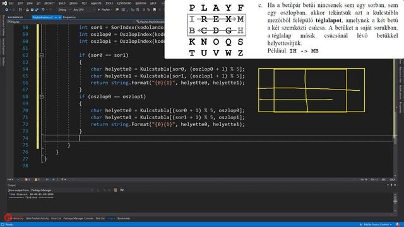Collapse the if (sor0 == sor1) block

coord(42,55)
